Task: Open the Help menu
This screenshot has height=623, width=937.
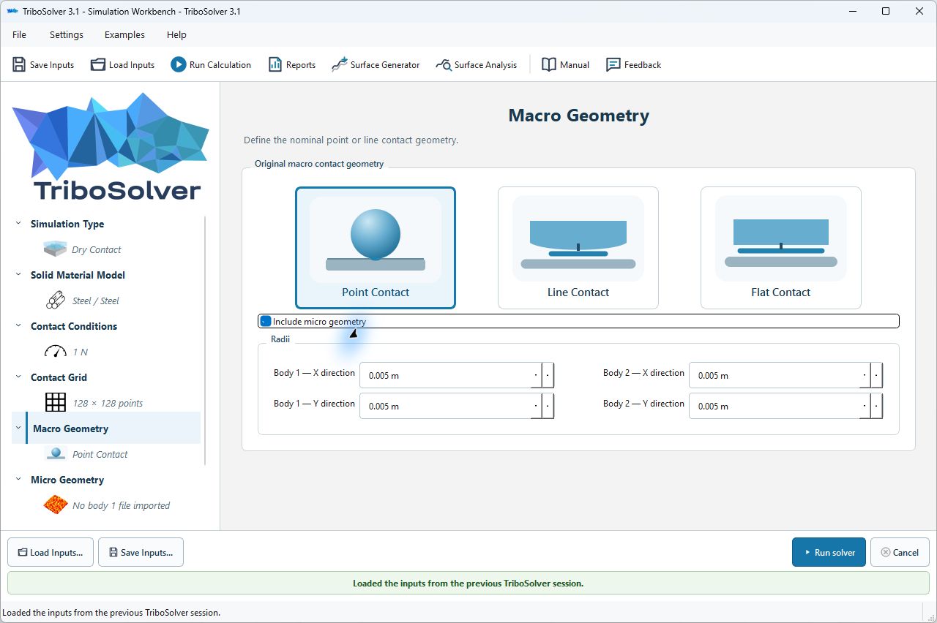Action: click(x=176, y=34)
